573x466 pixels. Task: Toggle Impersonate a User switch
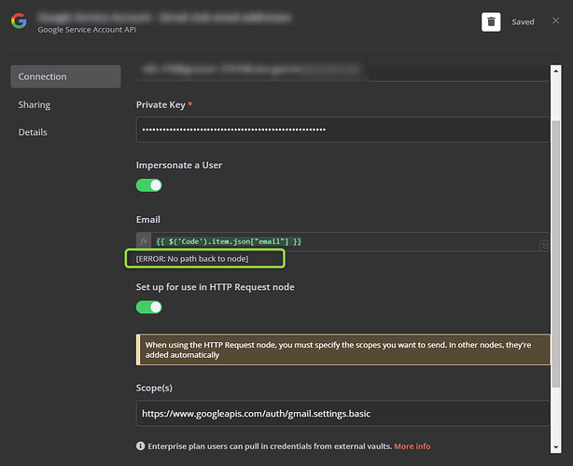(x=148, y=185)
